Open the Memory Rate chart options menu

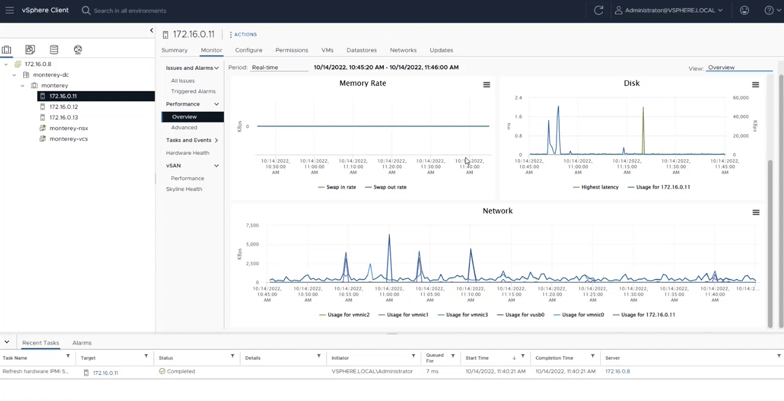point(487,85)
